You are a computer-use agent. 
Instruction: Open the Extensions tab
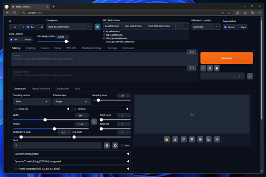pos(128,48)
